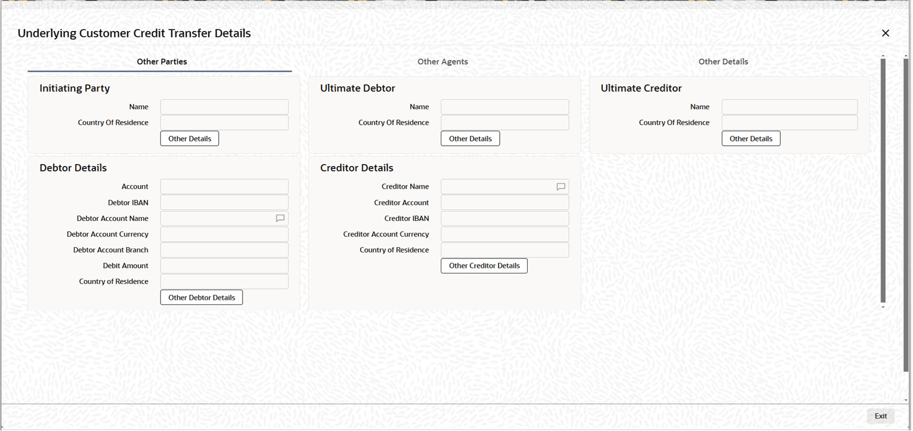Click the Debtor Account Branch label
This screenshot has height=431, width=913.
pyautogui.click(x=111, y=250)
